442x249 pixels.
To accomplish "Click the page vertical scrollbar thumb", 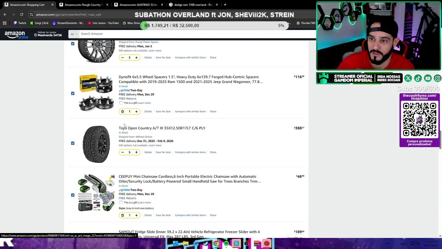I will [x=440, y=140].
